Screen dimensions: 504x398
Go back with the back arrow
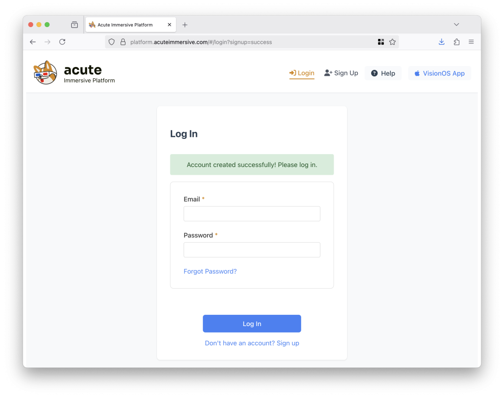click(33, 42)
